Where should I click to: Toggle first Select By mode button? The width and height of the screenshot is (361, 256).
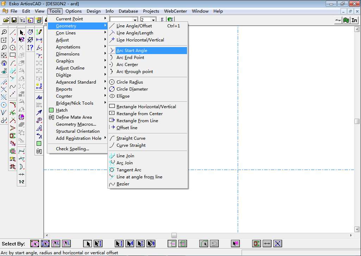coord(35,243)
